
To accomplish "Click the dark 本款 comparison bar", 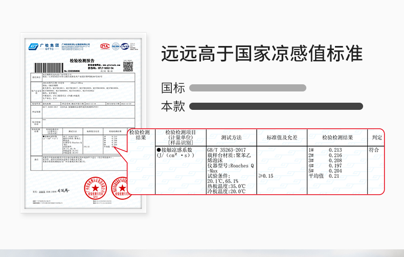I will point(276,106).
